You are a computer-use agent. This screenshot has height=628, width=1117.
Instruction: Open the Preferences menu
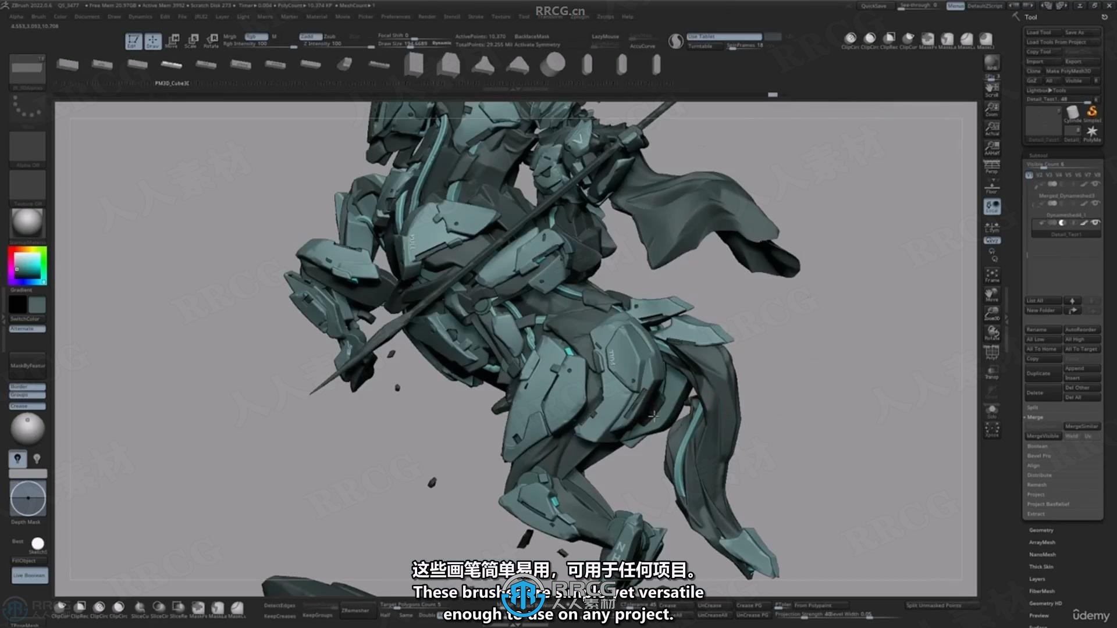coord(396,17)
